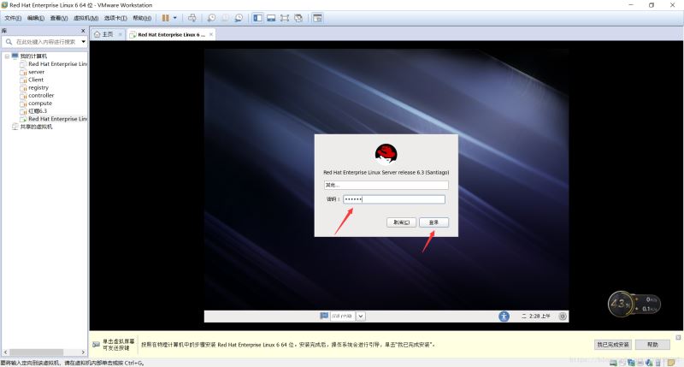
Task: Click the pause virtual machine toolbar icon
Action: pyautogui.click(x=165, y=17)
